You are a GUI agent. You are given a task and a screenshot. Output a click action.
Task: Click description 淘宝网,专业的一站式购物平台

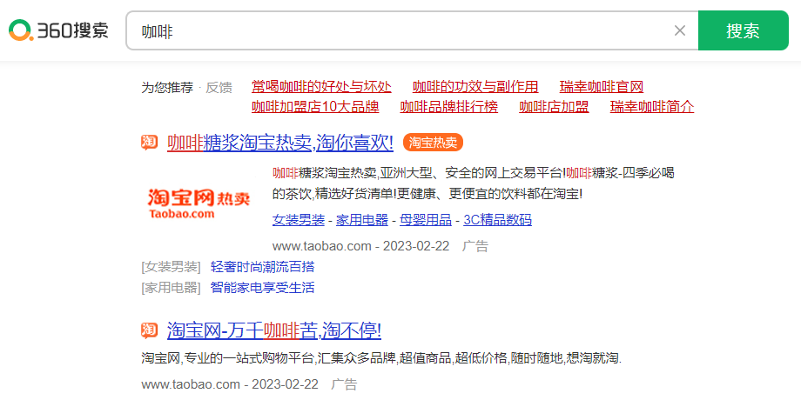pos(381,358)
